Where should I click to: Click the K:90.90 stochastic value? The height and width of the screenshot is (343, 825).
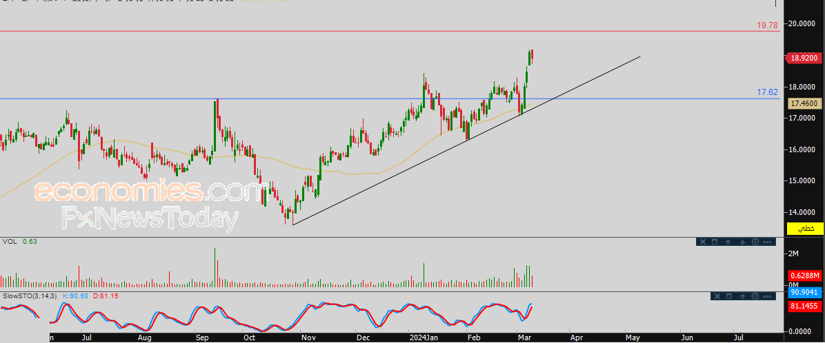76,296
